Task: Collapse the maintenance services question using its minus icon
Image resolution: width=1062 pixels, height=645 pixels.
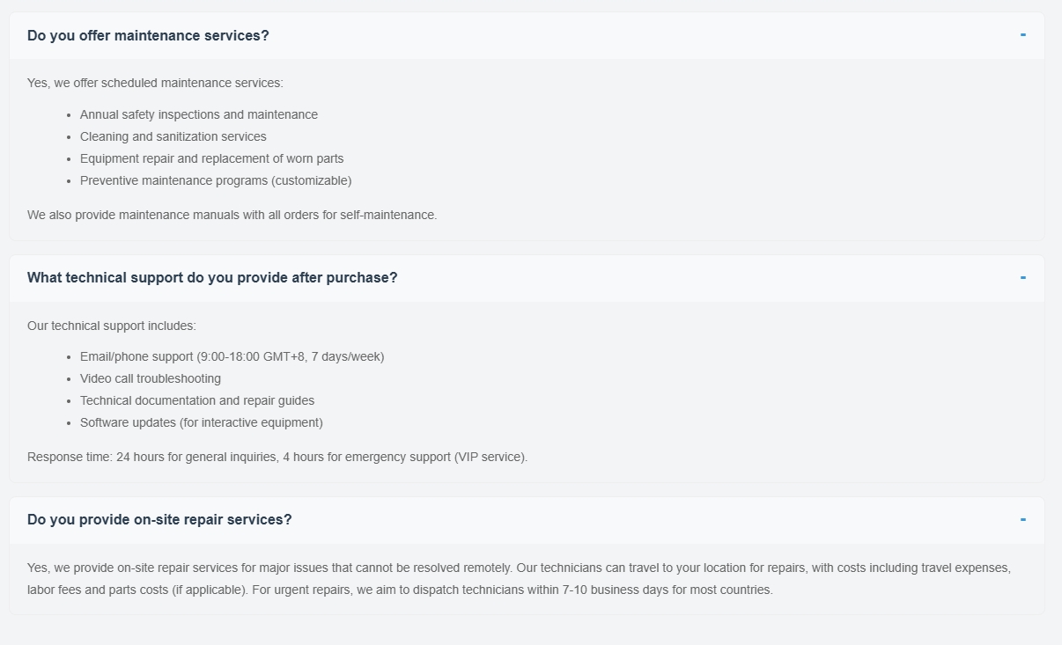Action: click(1022, 35)
